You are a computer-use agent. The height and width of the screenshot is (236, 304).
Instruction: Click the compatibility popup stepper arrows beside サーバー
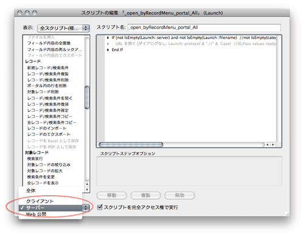coord(86,207)
